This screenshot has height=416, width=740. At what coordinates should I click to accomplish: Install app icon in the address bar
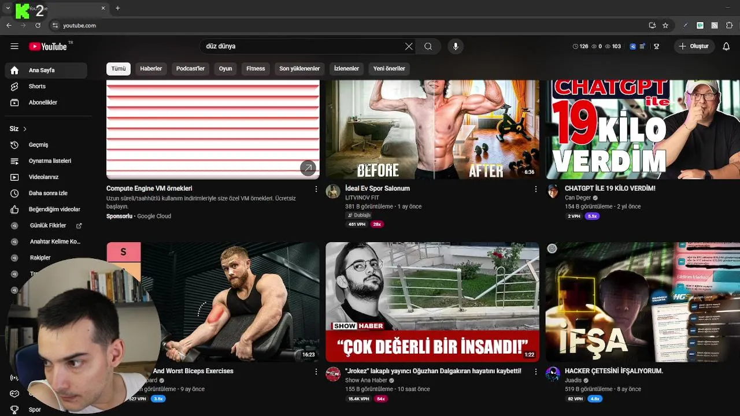click(x=652, y=25)
